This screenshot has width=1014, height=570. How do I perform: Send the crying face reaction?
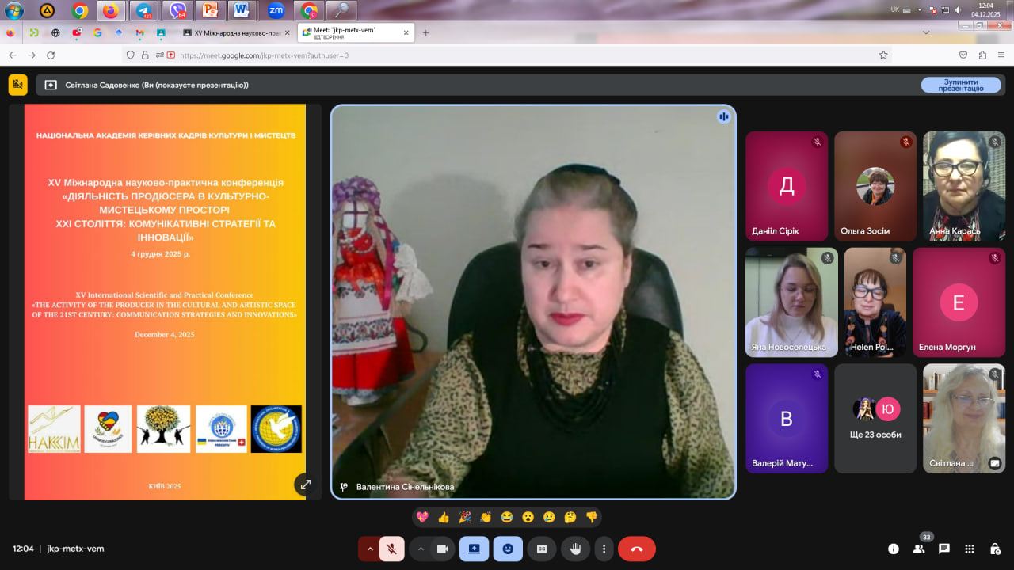549,517
